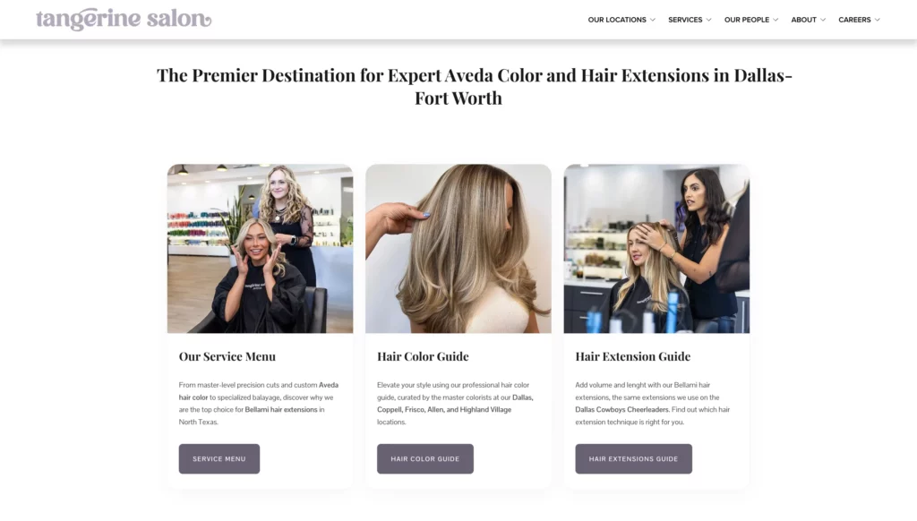This screenshot has width=917, height=521.
Task: Expand the Our People chevron
Action: (776, 20)
